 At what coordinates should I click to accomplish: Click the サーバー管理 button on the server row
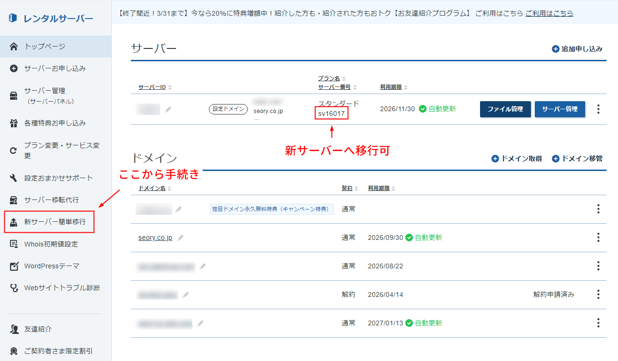point(559,109)
